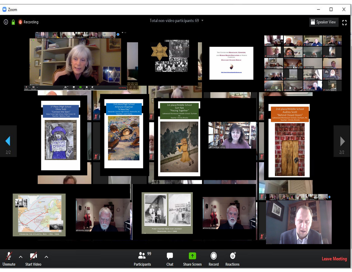Click the yellow star photo collage slide

170,56
